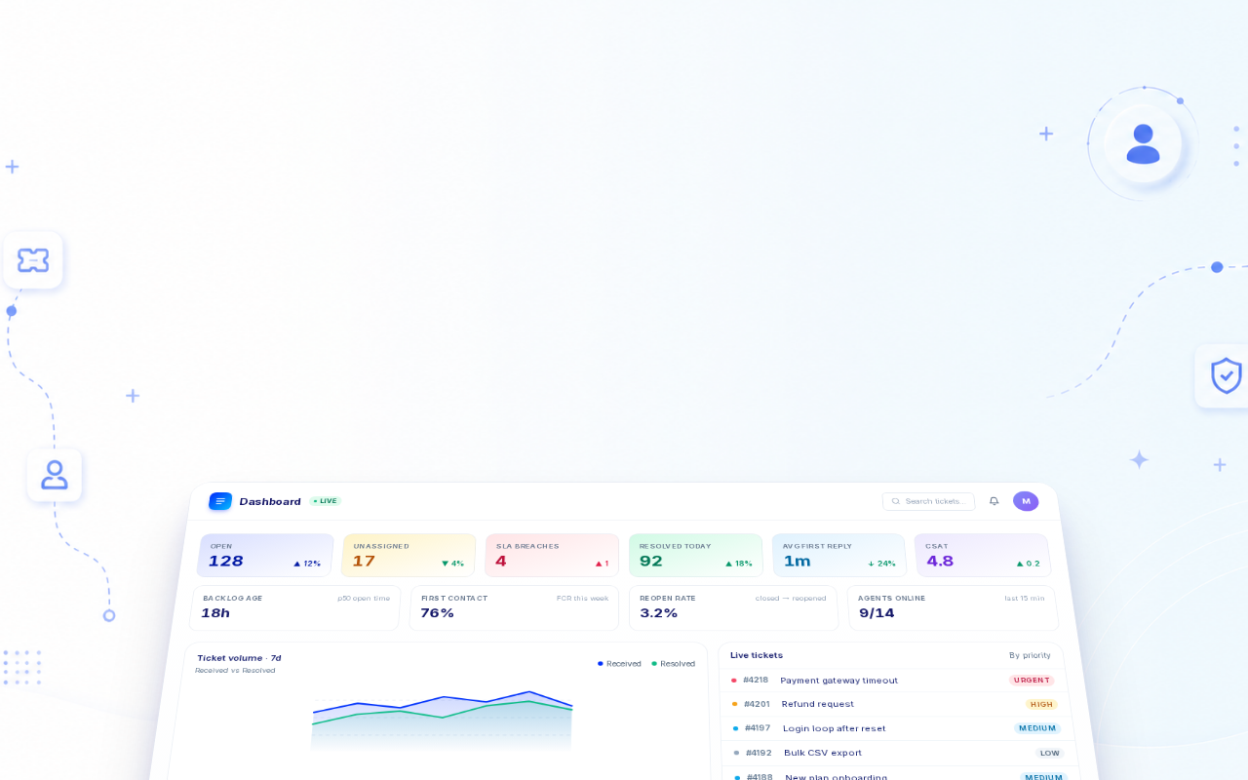Viewport: 1248px width, 780px height.
Task: Click the person outline icon tile
Action: (x=55, y=475)
